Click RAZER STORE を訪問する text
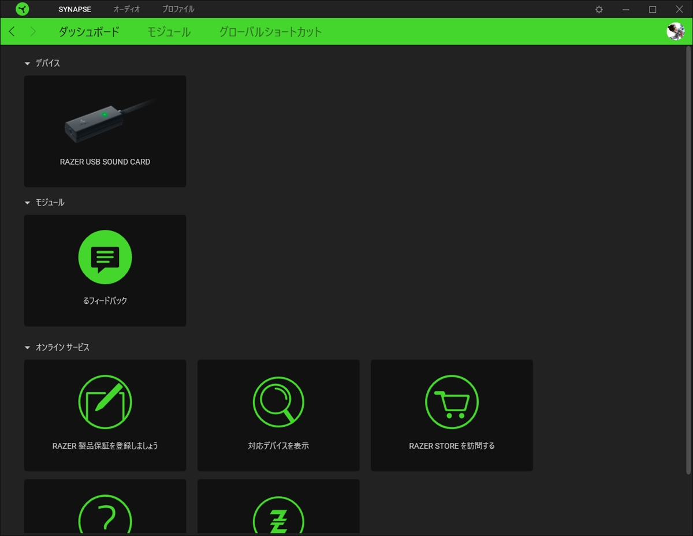This screenshot has width=693, height=536. [x=452, y=446]
